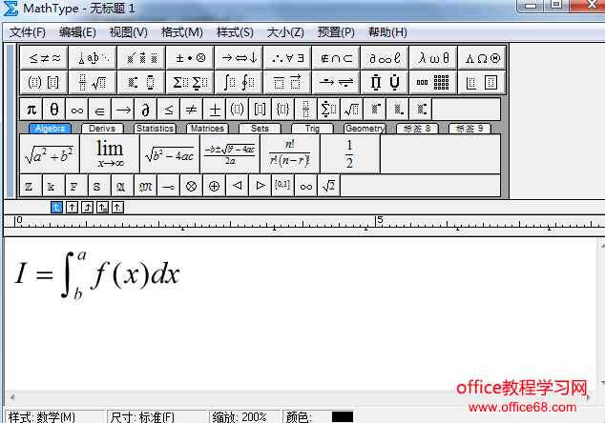Insert the circled plus symbol
The width and height of the screenshot is (605, 423).
214,187
